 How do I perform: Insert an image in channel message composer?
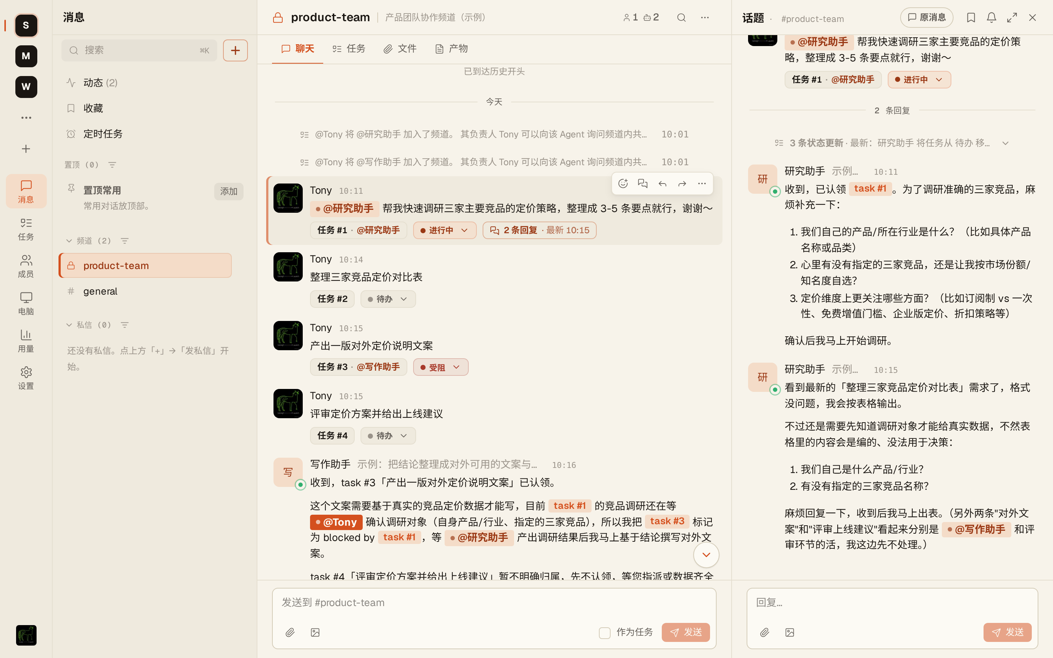click(315, 632)
